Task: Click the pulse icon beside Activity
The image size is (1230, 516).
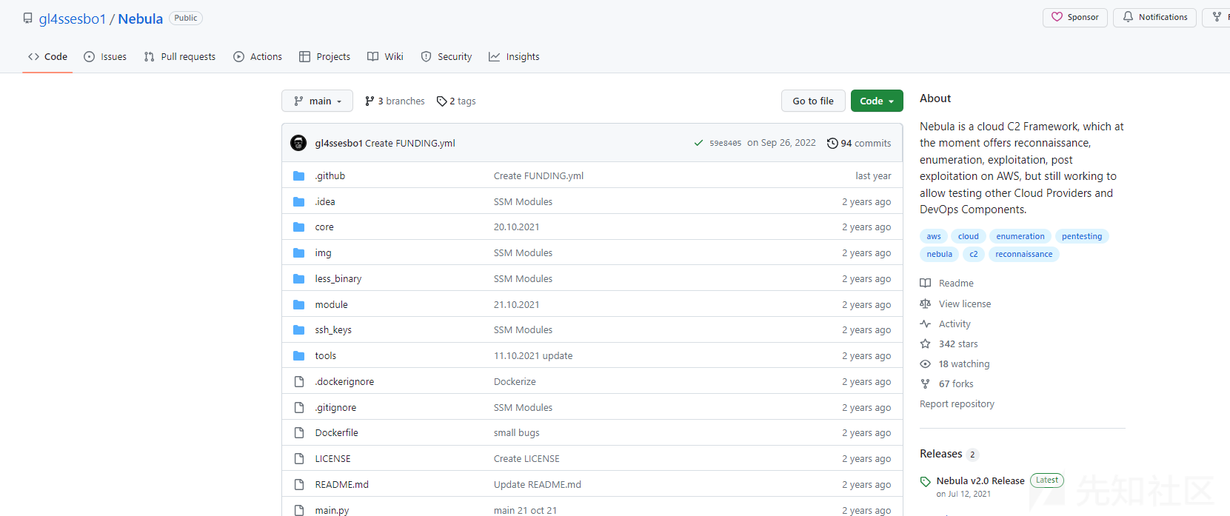Action: pos(926,324)
